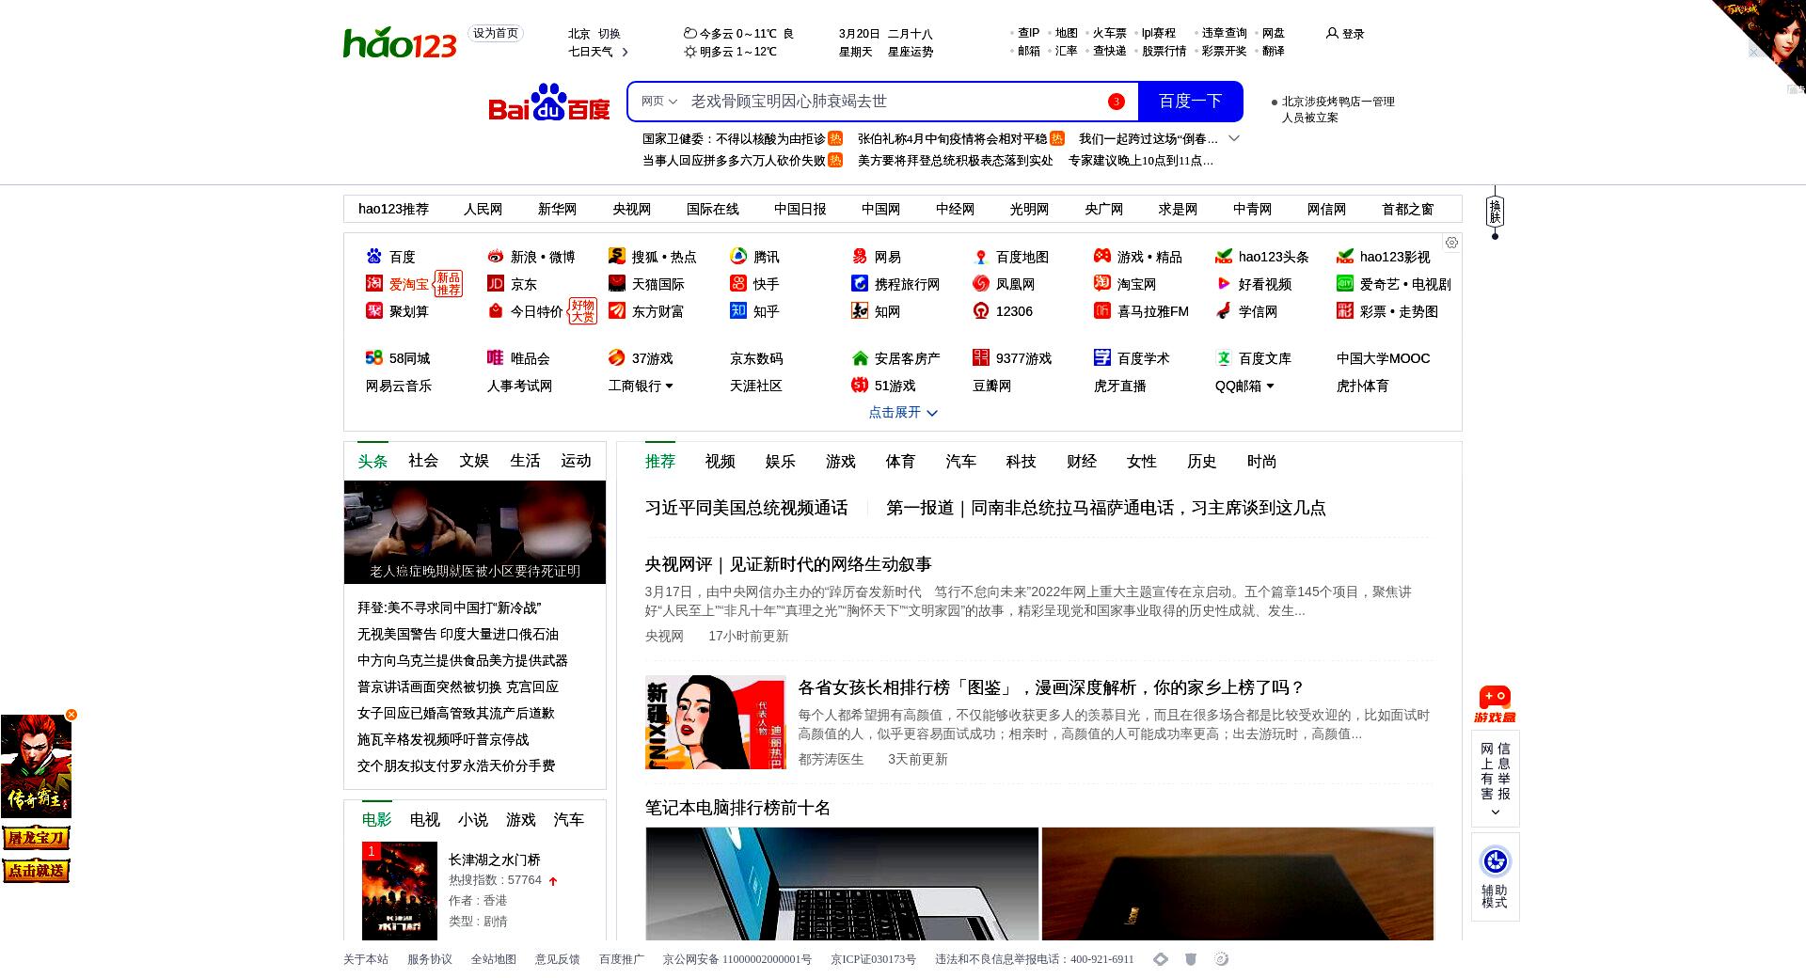Open 游戏·精品 gamepad icon

click(1102, 256)
